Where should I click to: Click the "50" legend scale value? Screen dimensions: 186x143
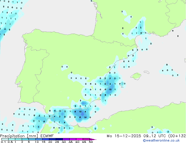coord(91,142)
